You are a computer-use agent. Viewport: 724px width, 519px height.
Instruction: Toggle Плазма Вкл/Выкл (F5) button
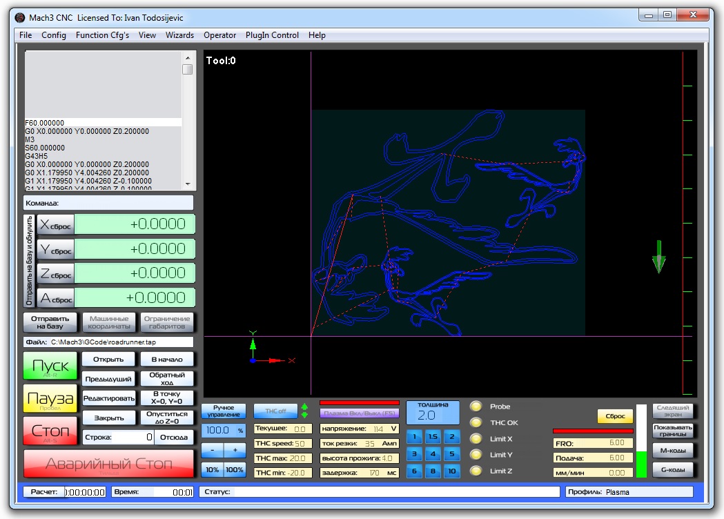coord(359,413)
